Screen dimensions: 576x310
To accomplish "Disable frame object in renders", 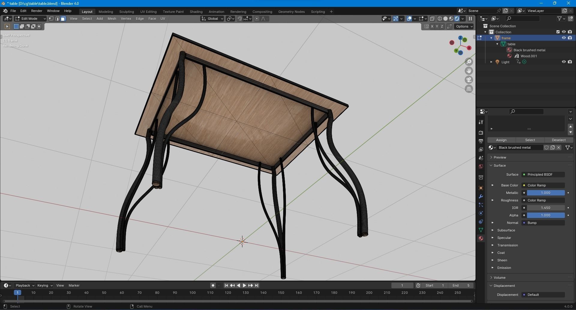I will 570,38.
